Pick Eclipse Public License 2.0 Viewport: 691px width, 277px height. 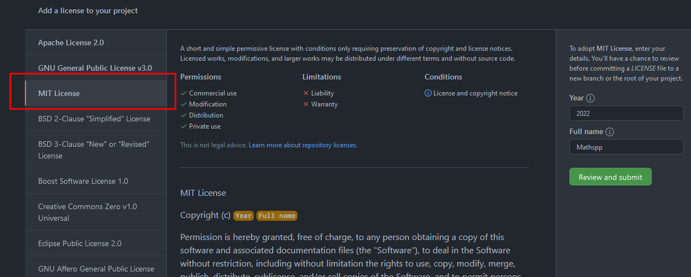tap(96, 243)
